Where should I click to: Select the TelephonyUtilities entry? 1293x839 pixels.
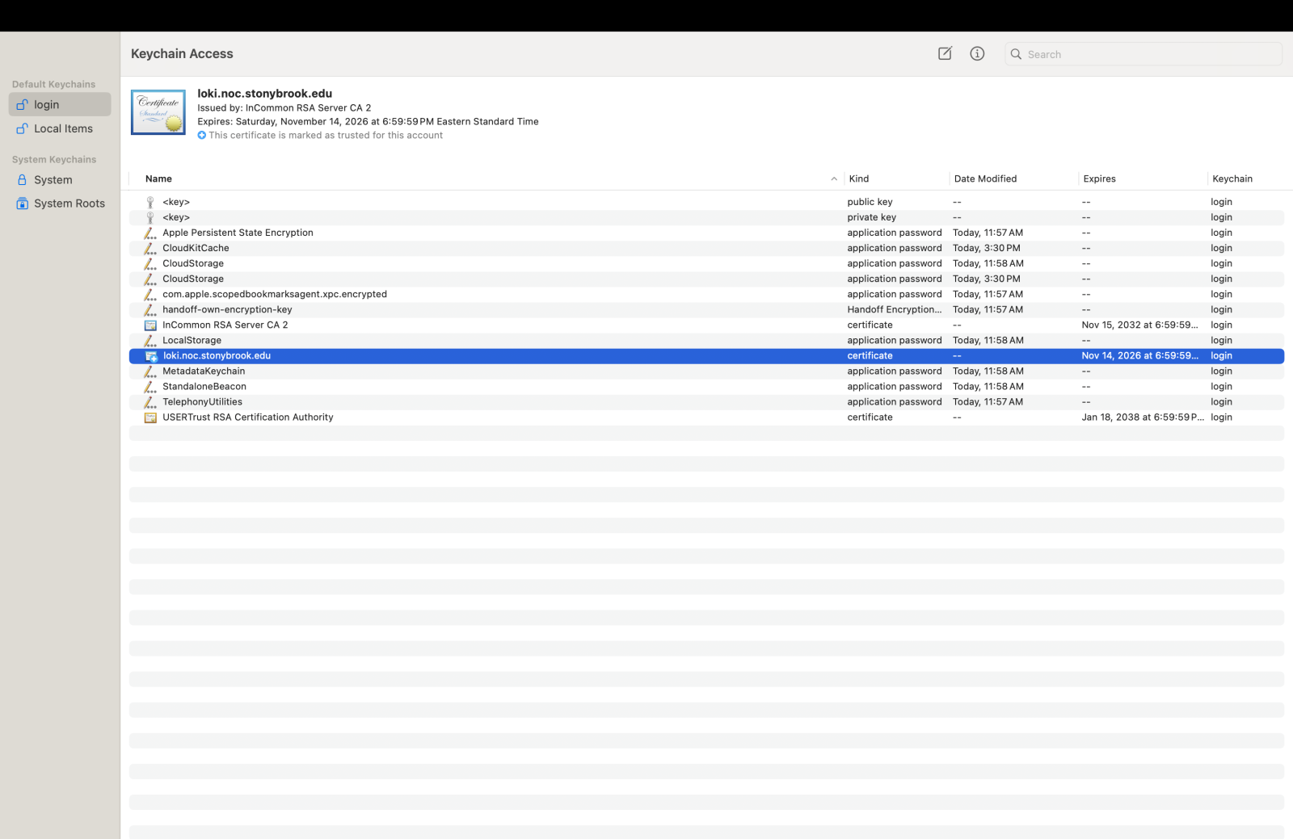coord(706,401)
